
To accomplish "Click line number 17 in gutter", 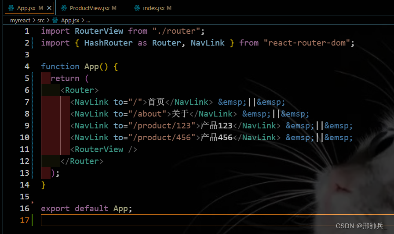I will tap(25, 220).
